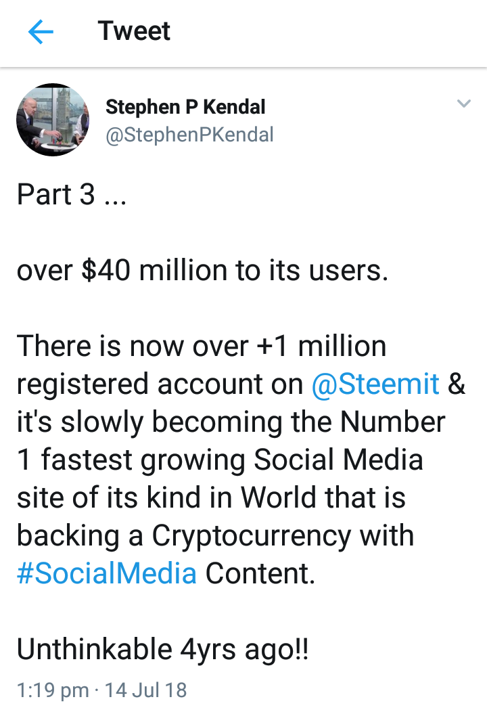Screen dimensions: 487x712
Task: Click 'registered account on' text
Action: coord(160,384)
